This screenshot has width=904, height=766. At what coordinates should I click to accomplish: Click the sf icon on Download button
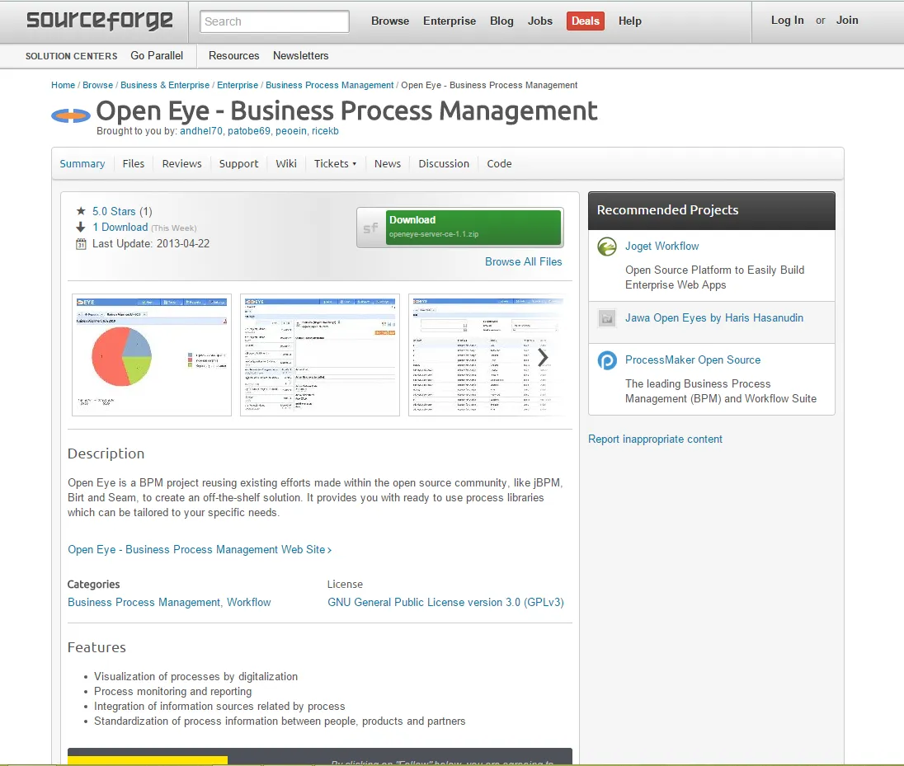click(x=370, y=228)
